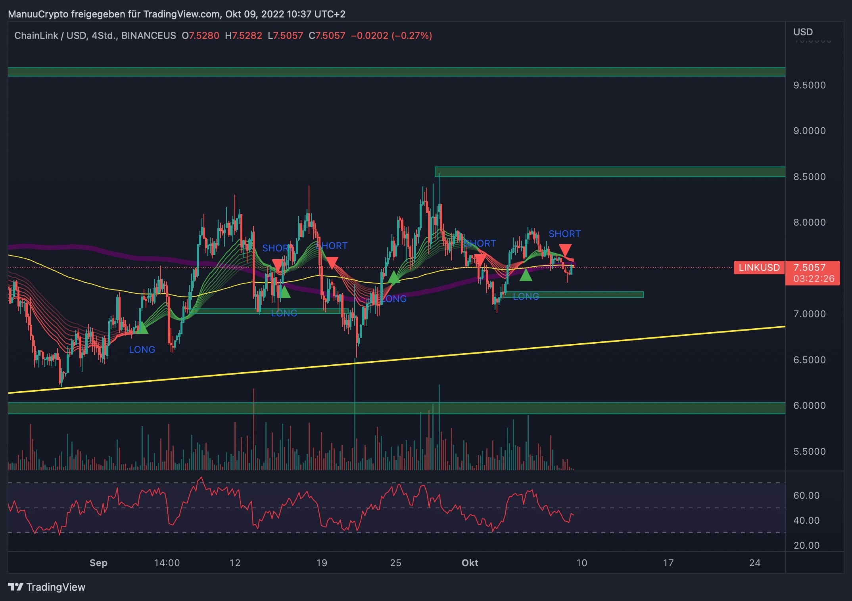Click the 19 date label on time axis
Viewport: 852px width, 601px height.
tap(322, 563)
